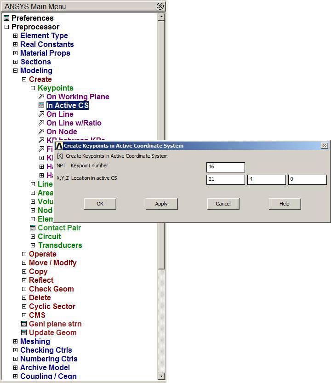Cancel the Create Keypoints dialog
331x383 pixels.
point(223,204)
